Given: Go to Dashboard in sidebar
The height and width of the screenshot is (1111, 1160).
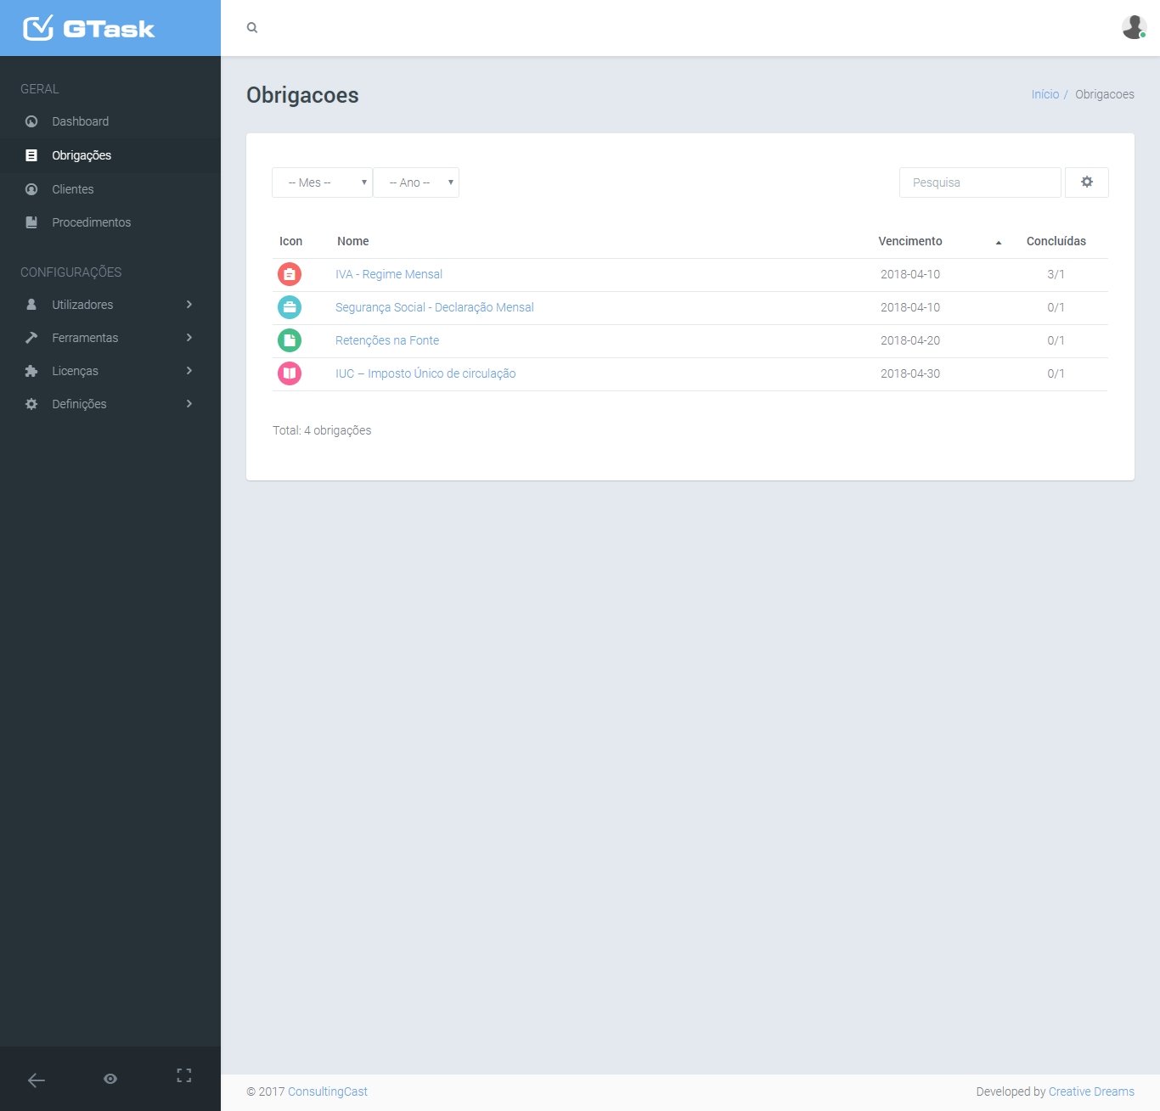Looking at the screenshot, I should pos(80,121).
